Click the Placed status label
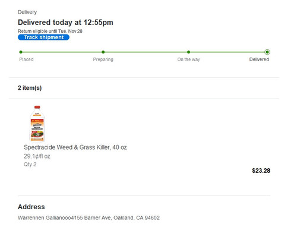 click(26, 59)
